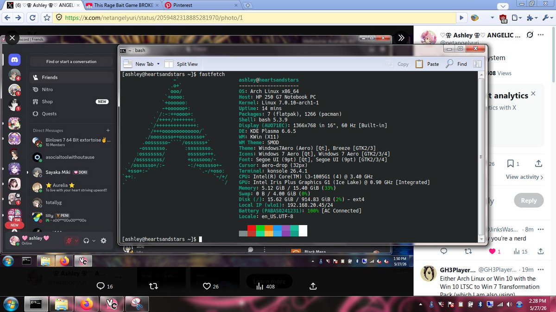
Task: Open the uBlock extension icon showing 68
Action: pos(504,18)
